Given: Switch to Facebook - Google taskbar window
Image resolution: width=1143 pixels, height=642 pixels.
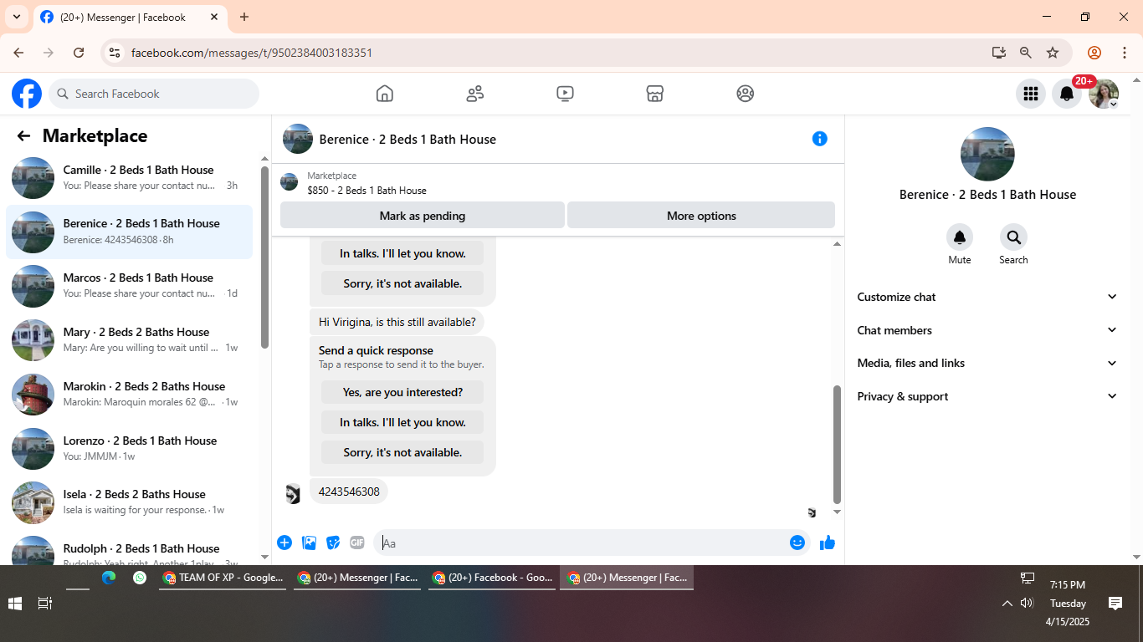Looking at the screenshot, I should click(x=492, y=578).
